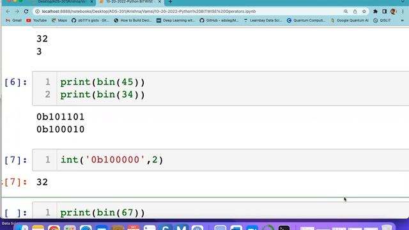This screenshot has height=230, width=409.
Task: Select the empty [ ]: cell prompt
Action: [x=15, y=213]
